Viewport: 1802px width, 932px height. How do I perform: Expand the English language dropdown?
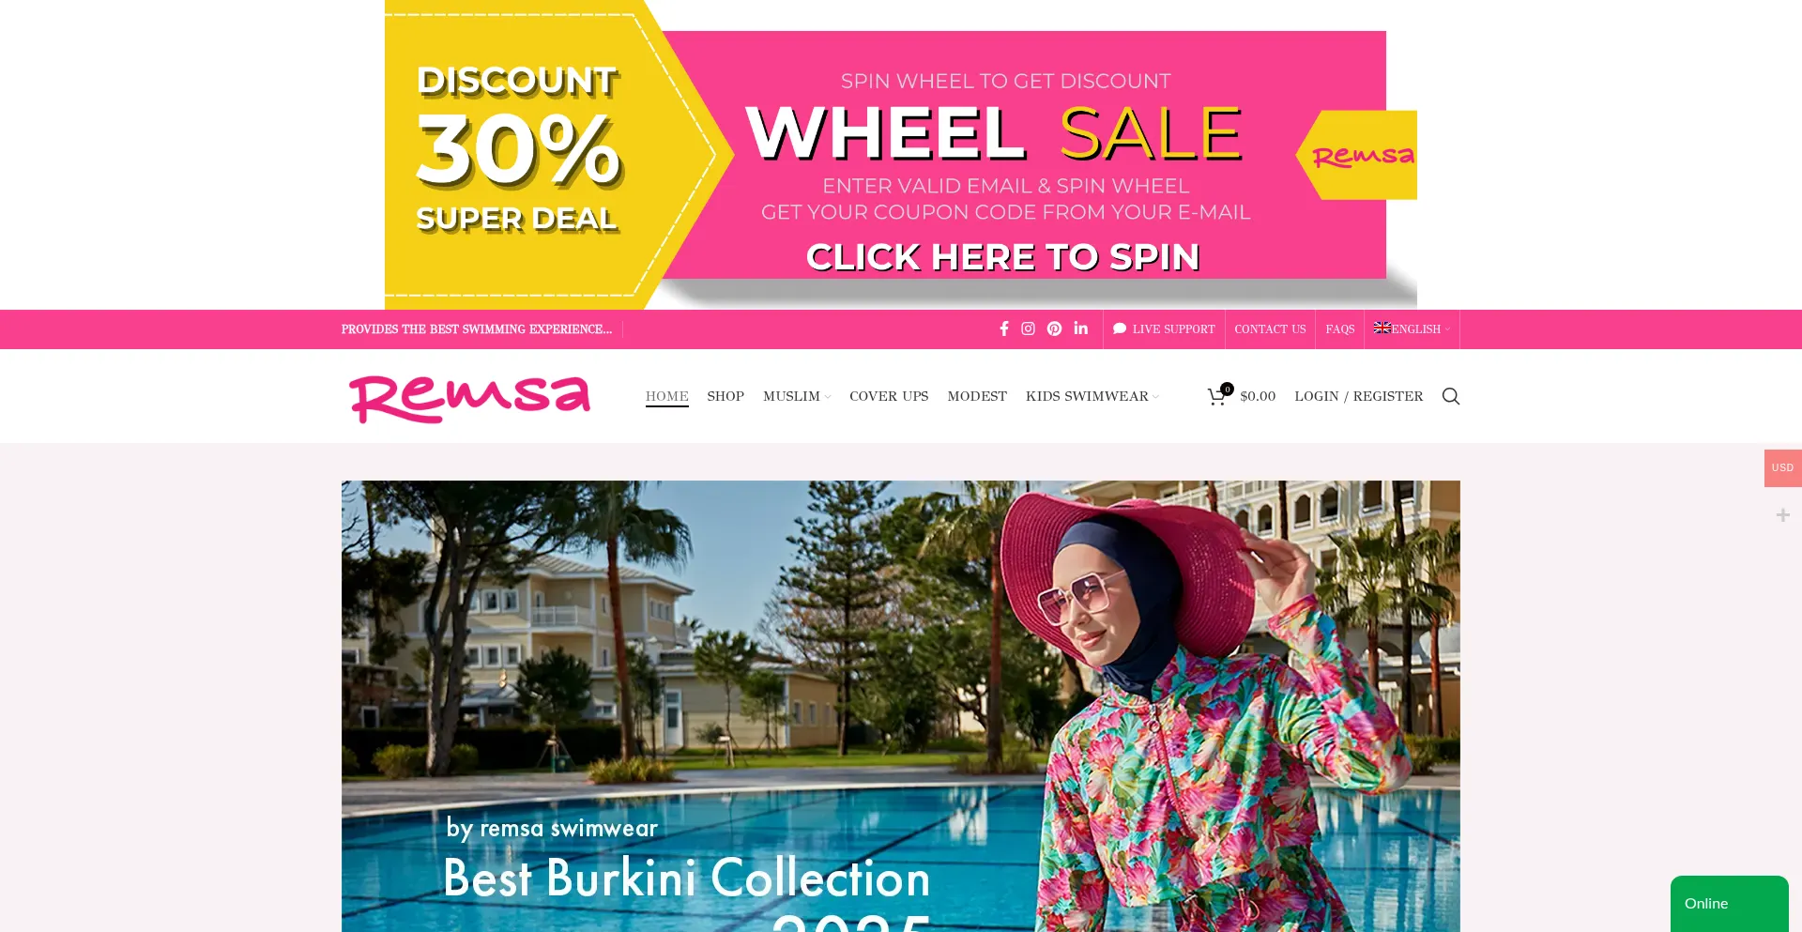pos(1412,329)
